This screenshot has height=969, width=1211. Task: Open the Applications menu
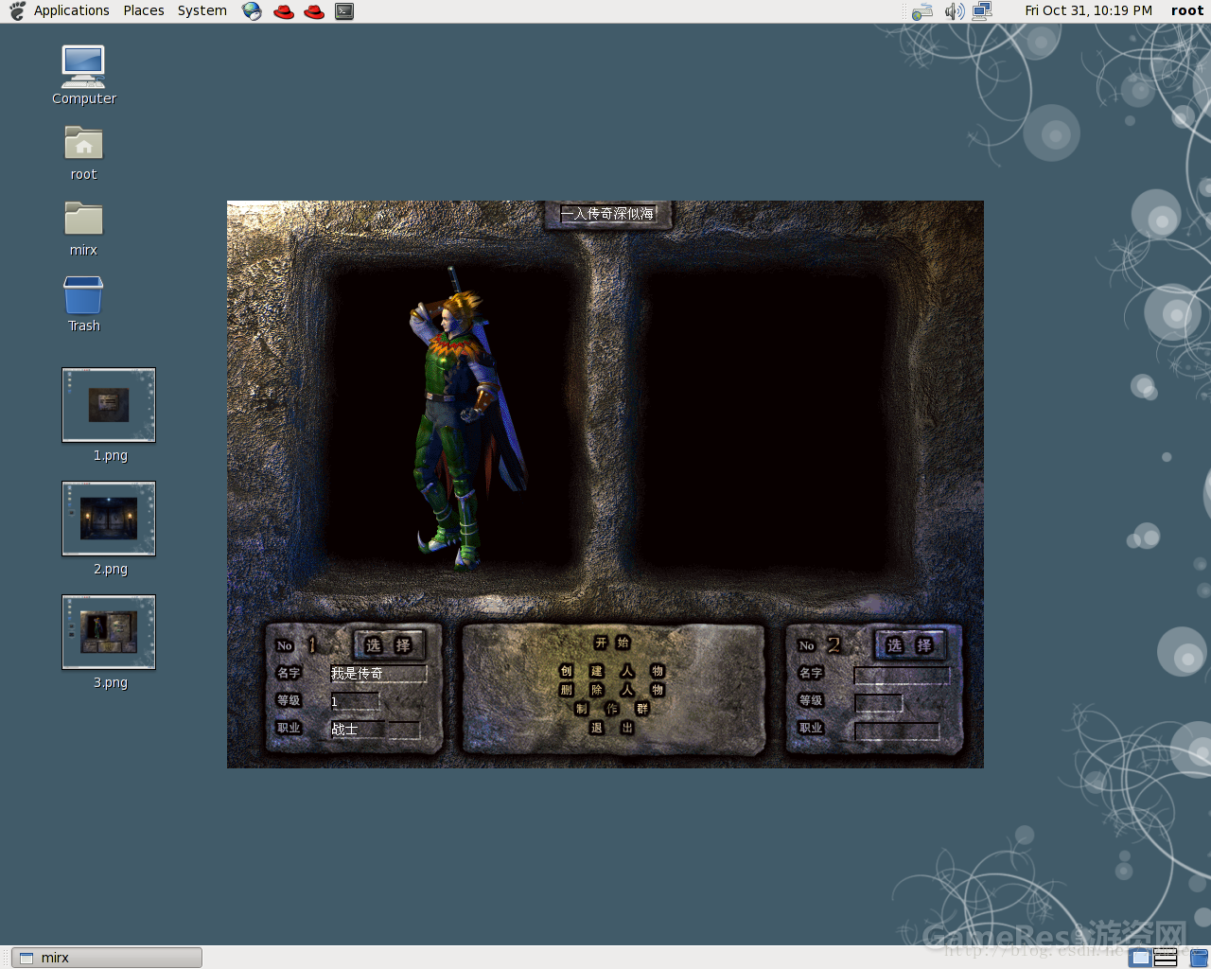click(x=72, y=10)
